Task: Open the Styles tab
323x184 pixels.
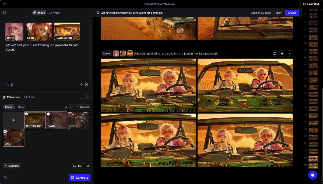Action: pos(30,97)
